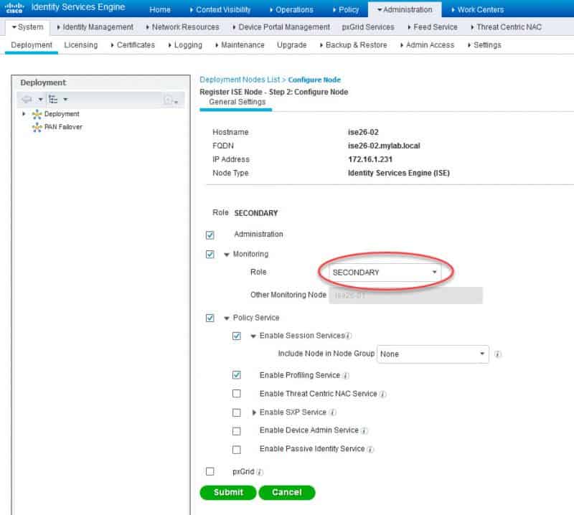Enable the Threat Centric NAC Service checkbox

[x=235, y=394]
